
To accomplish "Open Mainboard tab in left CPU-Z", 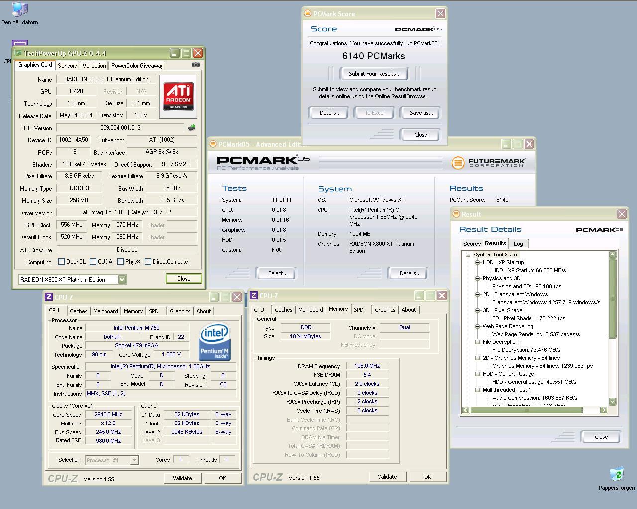I will point(106,311).
